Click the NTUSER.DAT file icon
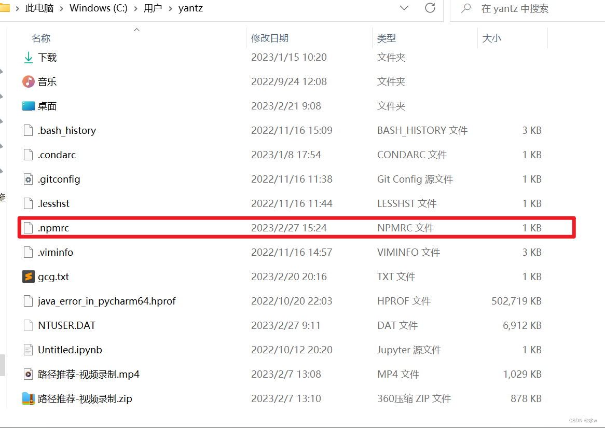Image resolution: width=605 pixels, height=428 pixels. tap(28, 325)
